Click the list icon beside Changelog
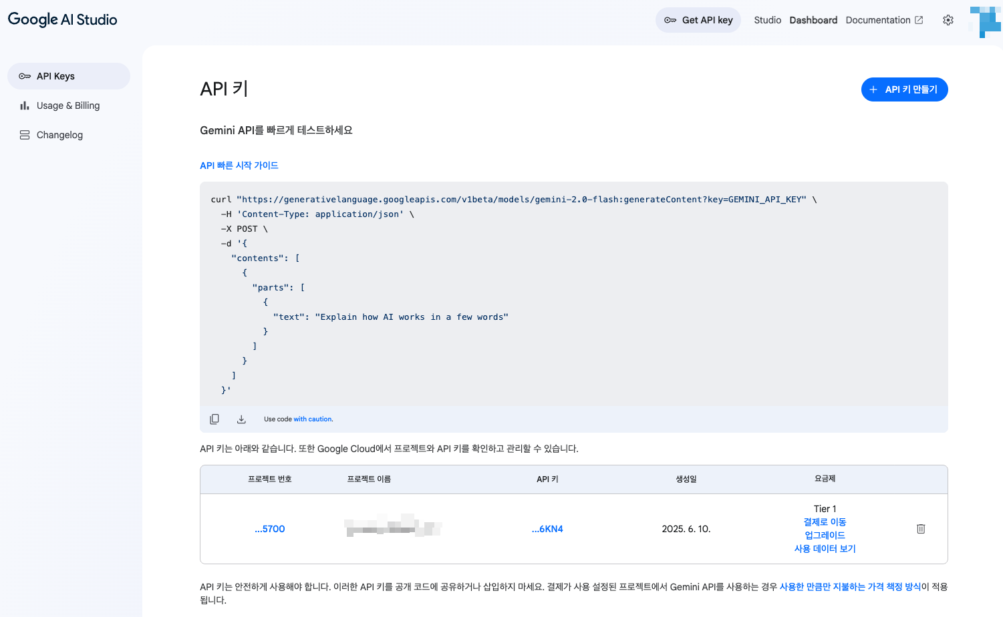 (25, 135)
